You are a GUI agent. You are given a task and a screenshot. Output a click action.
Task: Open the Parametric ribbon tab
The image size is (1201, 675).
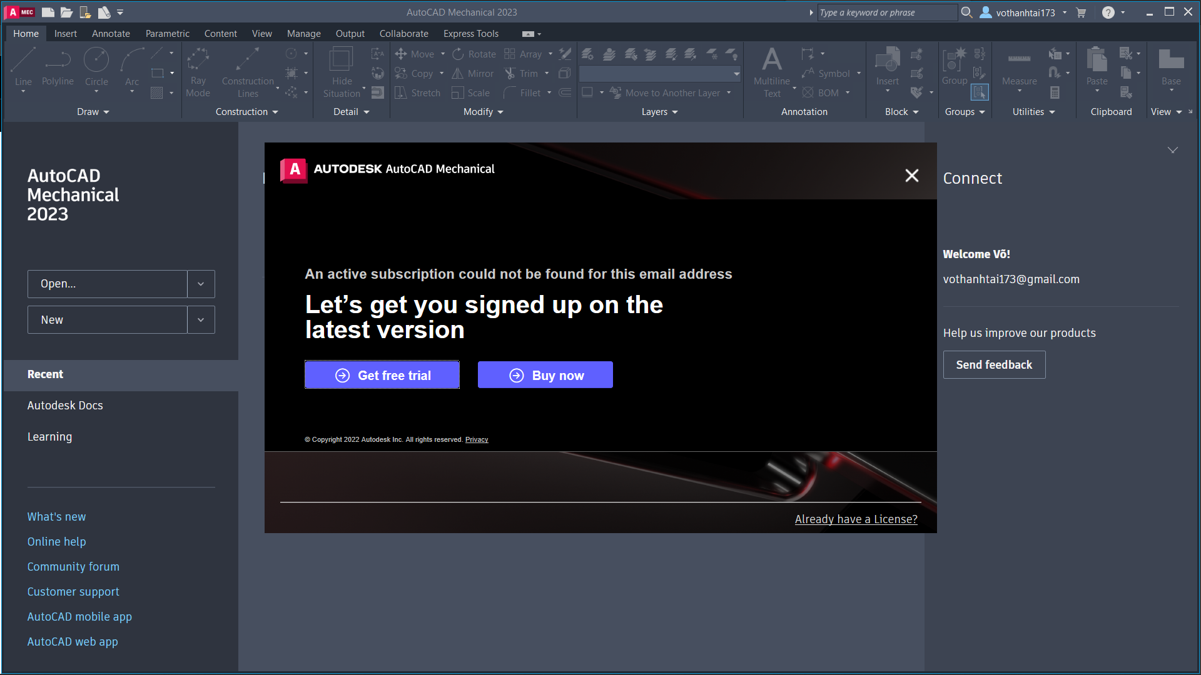(167, 34)
